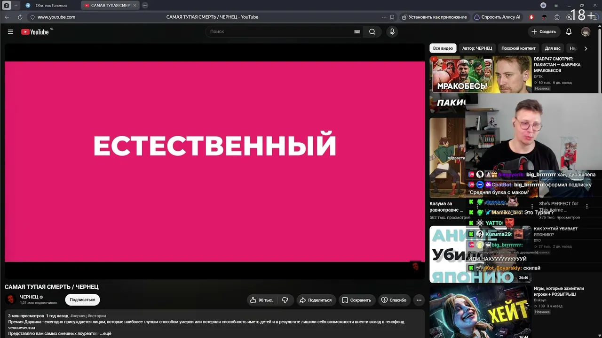Go back in the browser
The height and width of the screenshot is (338, 602).
click(x=7, y=17)
